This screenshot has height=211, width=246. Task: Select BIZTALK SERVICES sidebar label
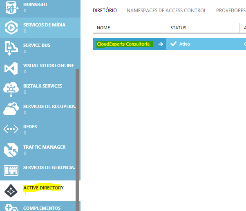point(42,86)
